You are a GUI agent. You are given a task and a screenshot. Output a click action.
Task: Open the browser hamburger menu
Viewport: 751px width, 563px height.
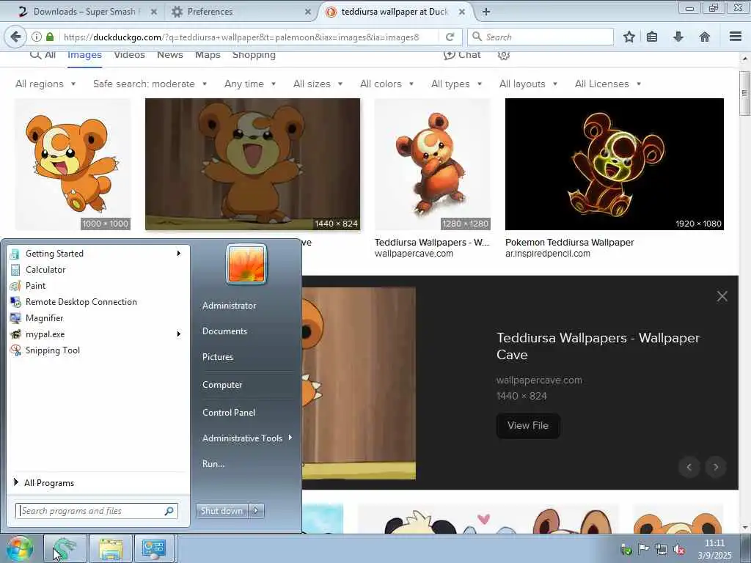(736, 37)
